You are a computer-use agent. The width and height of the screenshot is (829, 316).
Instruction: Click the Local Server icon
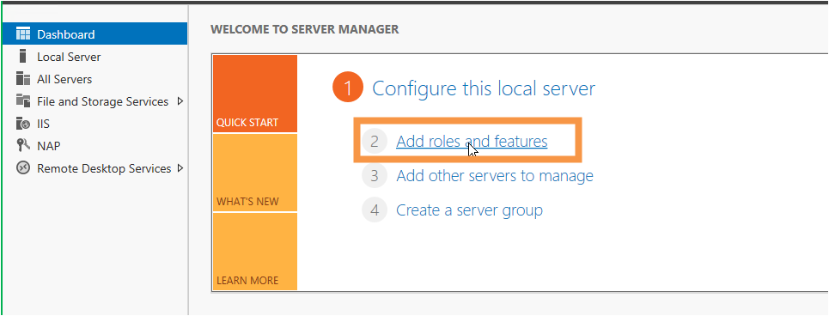22,57
